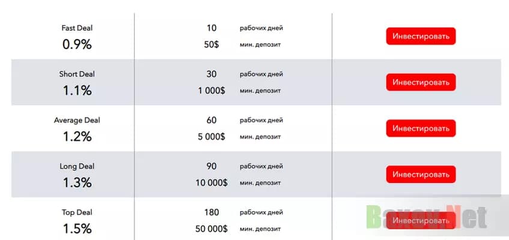Click the 1.5% rate of Top Deal
The height and width of the screenshot is (240, 509).
pyautogui.click(x=77, y=229)
